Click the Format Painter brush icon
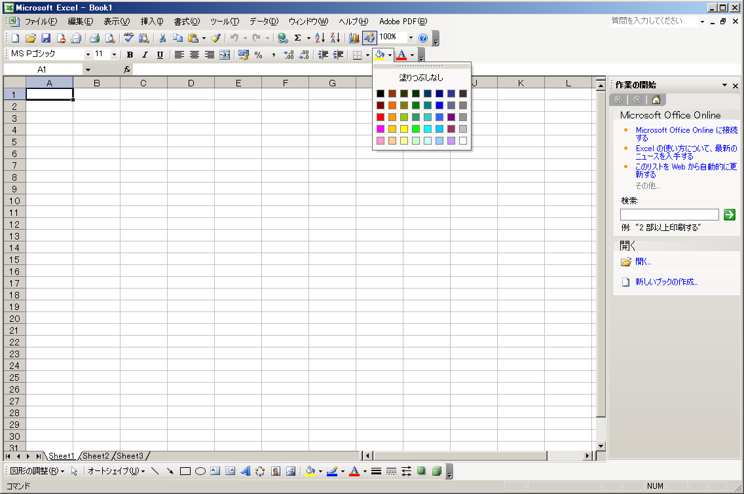Screen dimensions: 744x494 click(215, 38)
